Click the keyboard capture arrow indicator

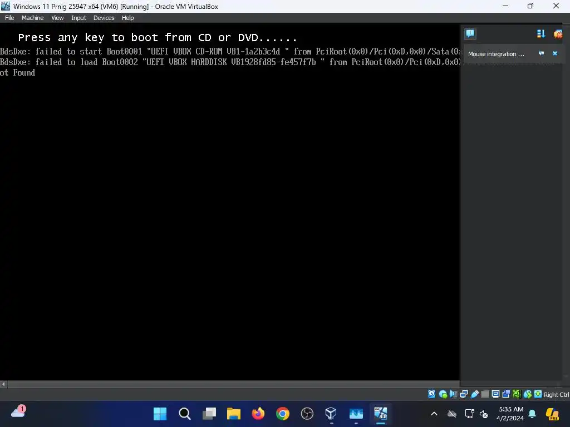(x=538, y=394)
